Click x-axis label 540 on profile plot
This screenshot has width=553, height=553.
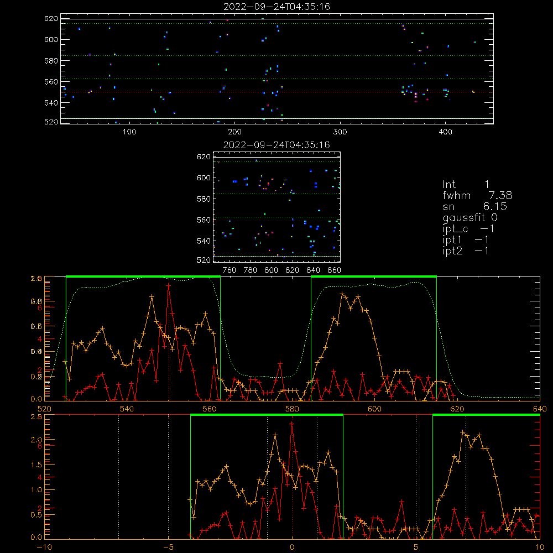127,409
